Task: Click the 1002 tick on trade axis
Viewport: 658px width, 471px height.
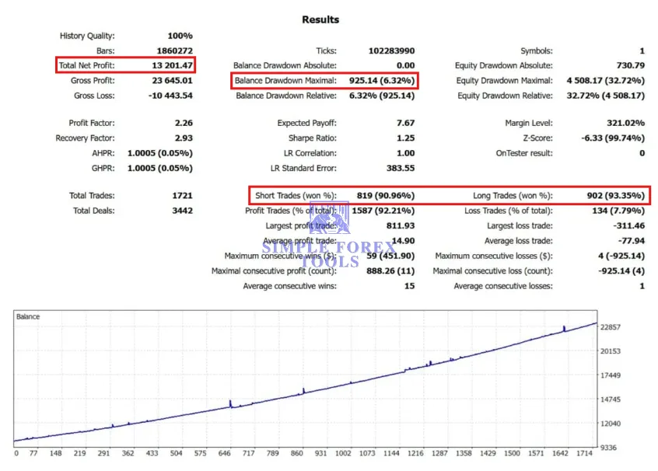Action: [x=343, y=453]
